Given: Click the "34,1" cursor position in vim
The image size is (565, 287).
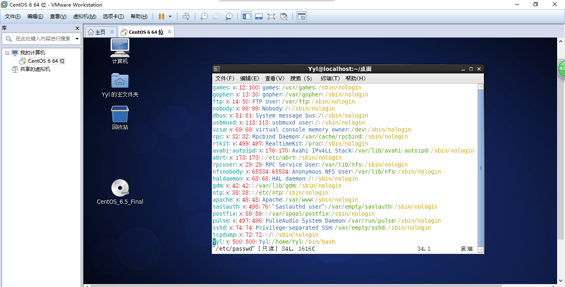Looking at the screenshot, I should tap(424, 249).
